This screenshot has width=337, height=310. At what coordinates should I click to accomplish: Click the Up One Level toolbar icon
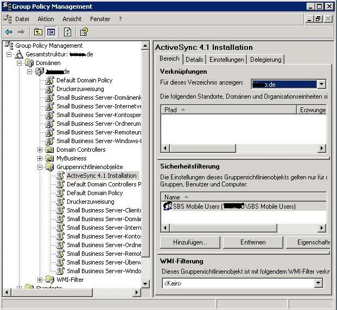tap(38, 32)
